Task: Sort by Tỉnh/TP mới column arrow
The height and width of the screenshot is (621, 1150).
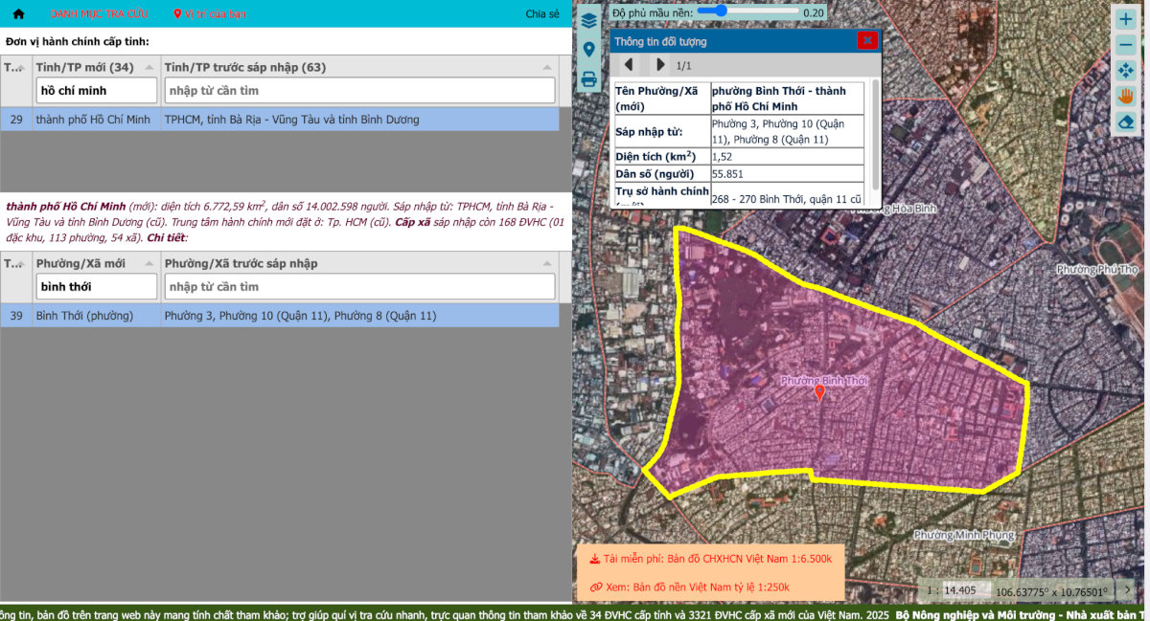Action: (x=149, y=67)
